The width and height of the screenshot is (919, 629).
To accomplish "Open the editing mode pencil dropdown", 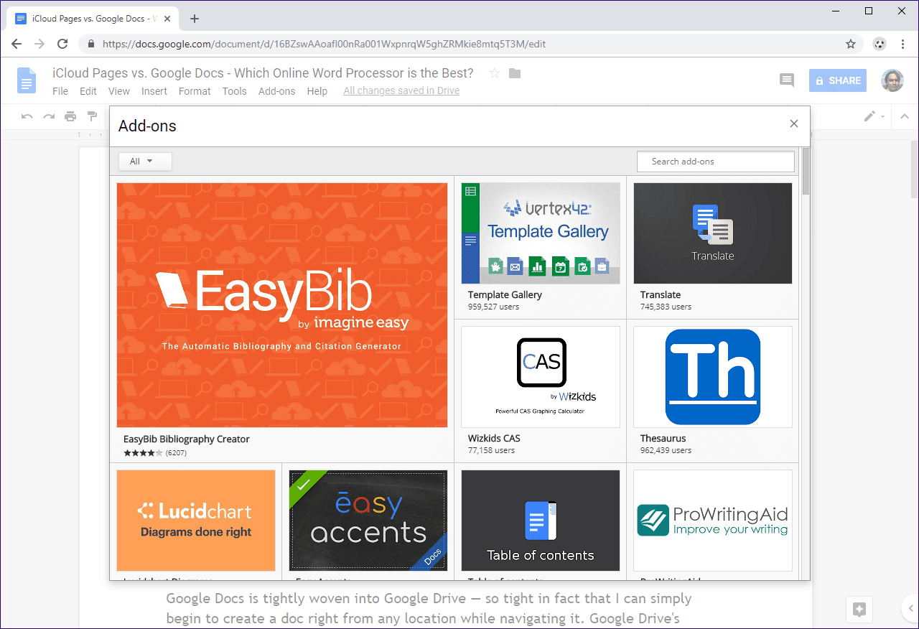I will point(874,116).
